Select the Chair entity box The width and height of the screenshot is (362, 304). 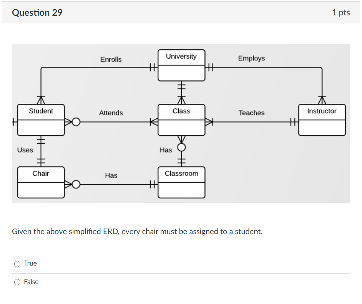[40, 183]
